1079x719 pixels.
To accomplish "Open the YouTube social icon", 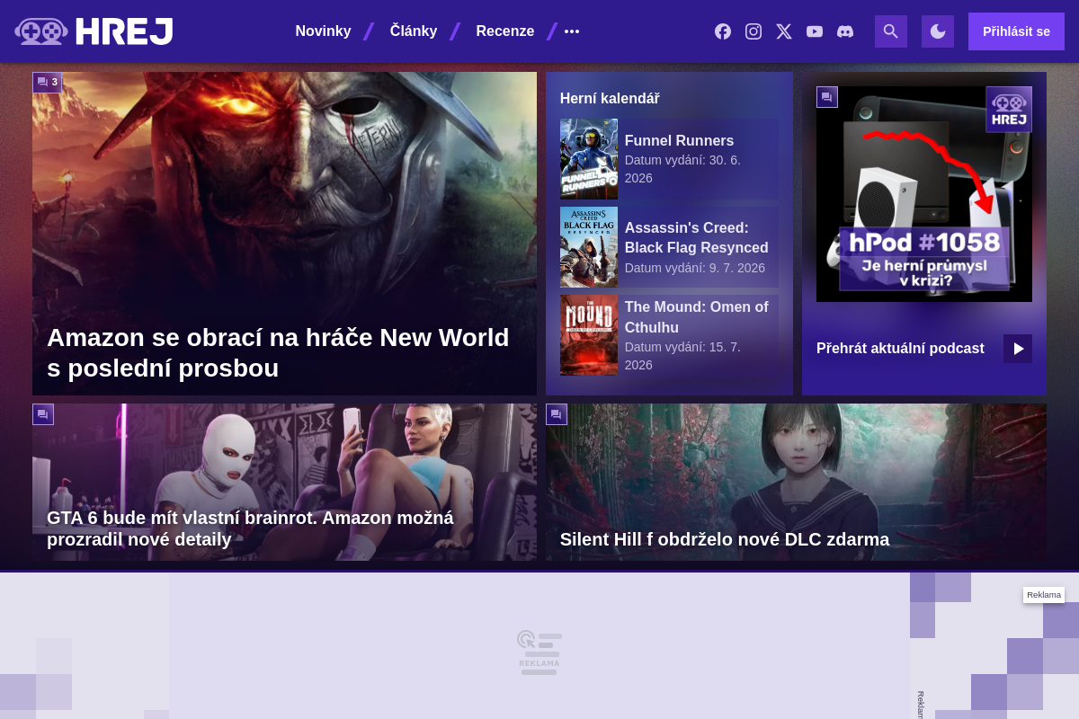I will [x=815, y=31].
